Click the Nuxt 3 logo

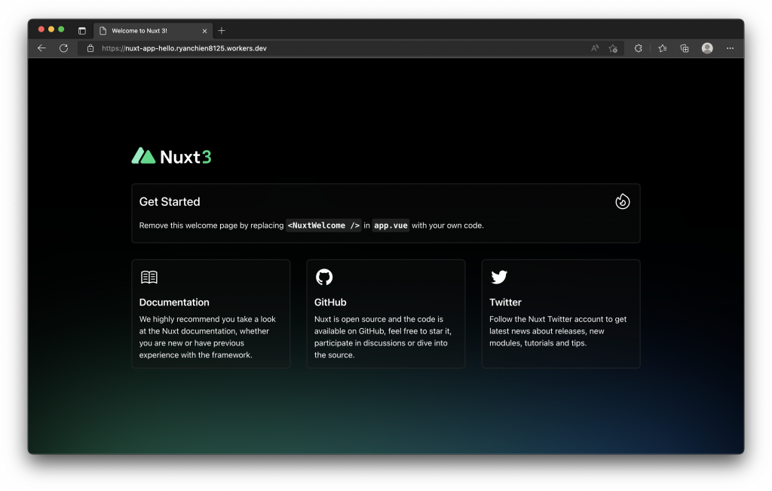pos(171,156)
